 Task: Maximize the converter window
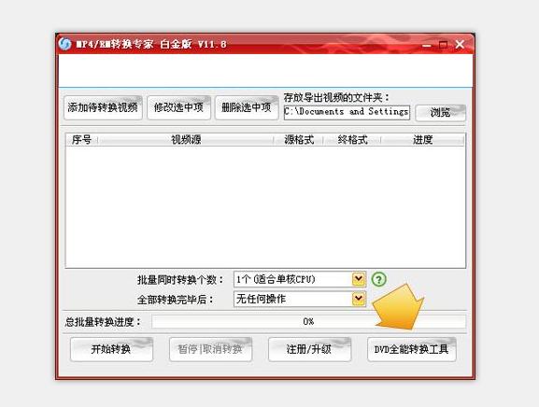tap(443, 44)
